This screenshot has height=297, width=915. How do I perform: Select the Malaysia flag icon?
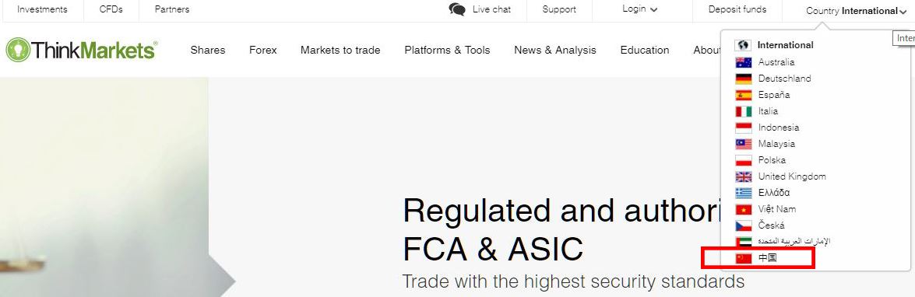click(744, 144)
